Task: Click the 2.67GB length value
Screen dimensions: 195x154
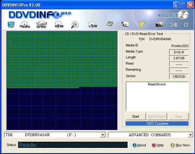Action: (x=179, y=58)
